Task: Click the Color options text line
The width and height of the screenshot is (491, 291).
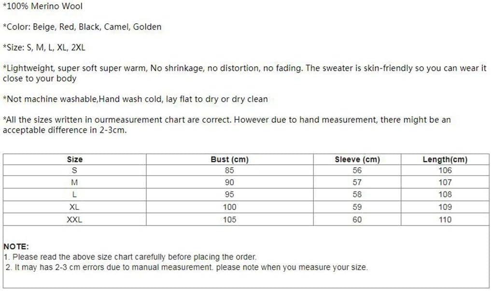Action: (82, 27)
